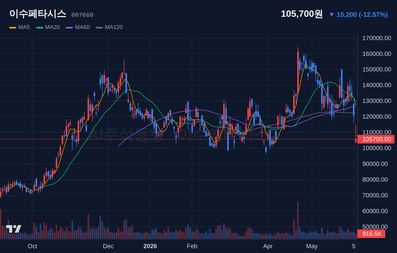Click the 130000.00 price axis label
The height and width of the screenshot is (253, 397).
pyautogui.click(x=377, y=101)
